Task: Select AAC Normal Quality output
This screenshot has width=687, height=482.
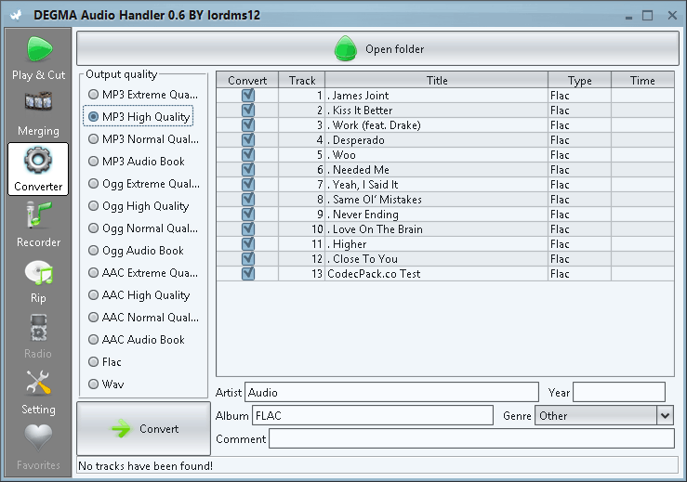Action: [143, 318]
